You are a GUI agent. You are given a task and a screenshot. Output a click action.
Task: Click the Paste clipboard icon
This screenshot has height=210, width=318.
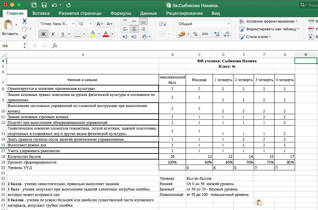coord(8,25)
